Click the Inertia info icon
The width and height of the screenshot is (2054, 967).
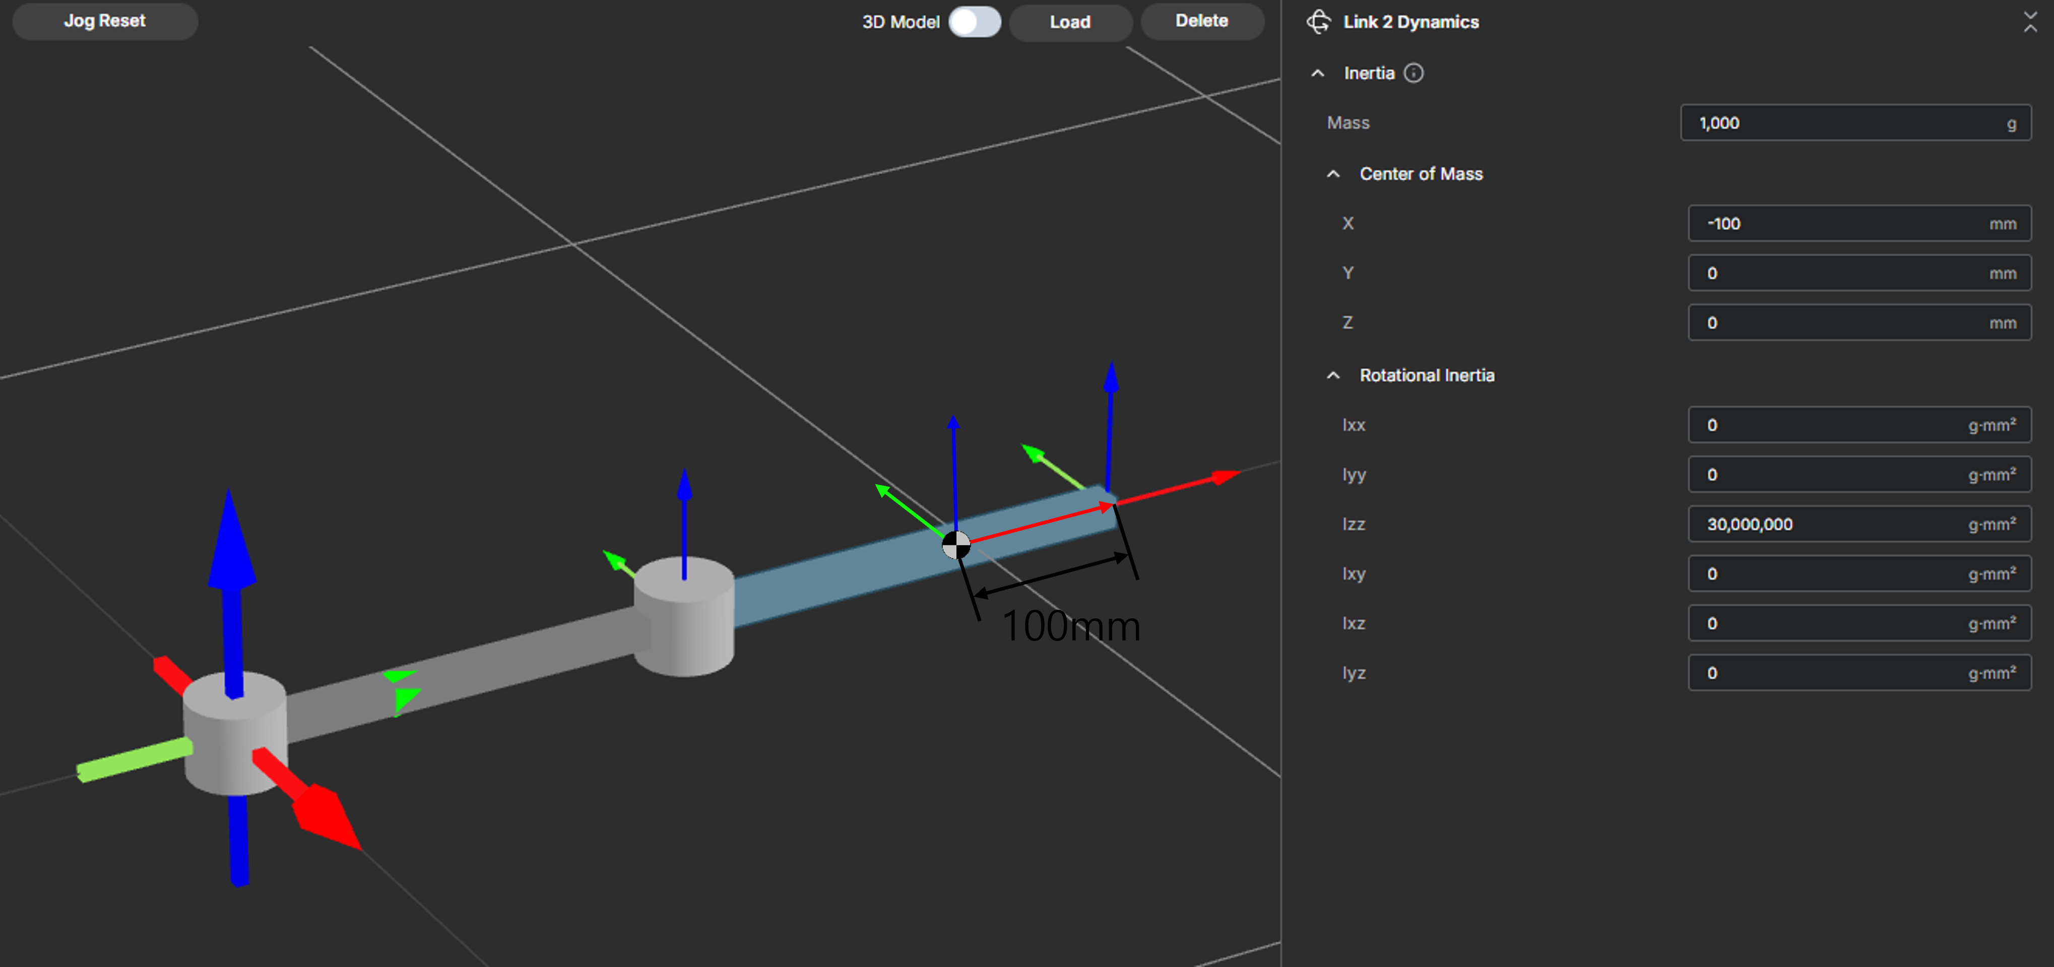click(1413, 74)
